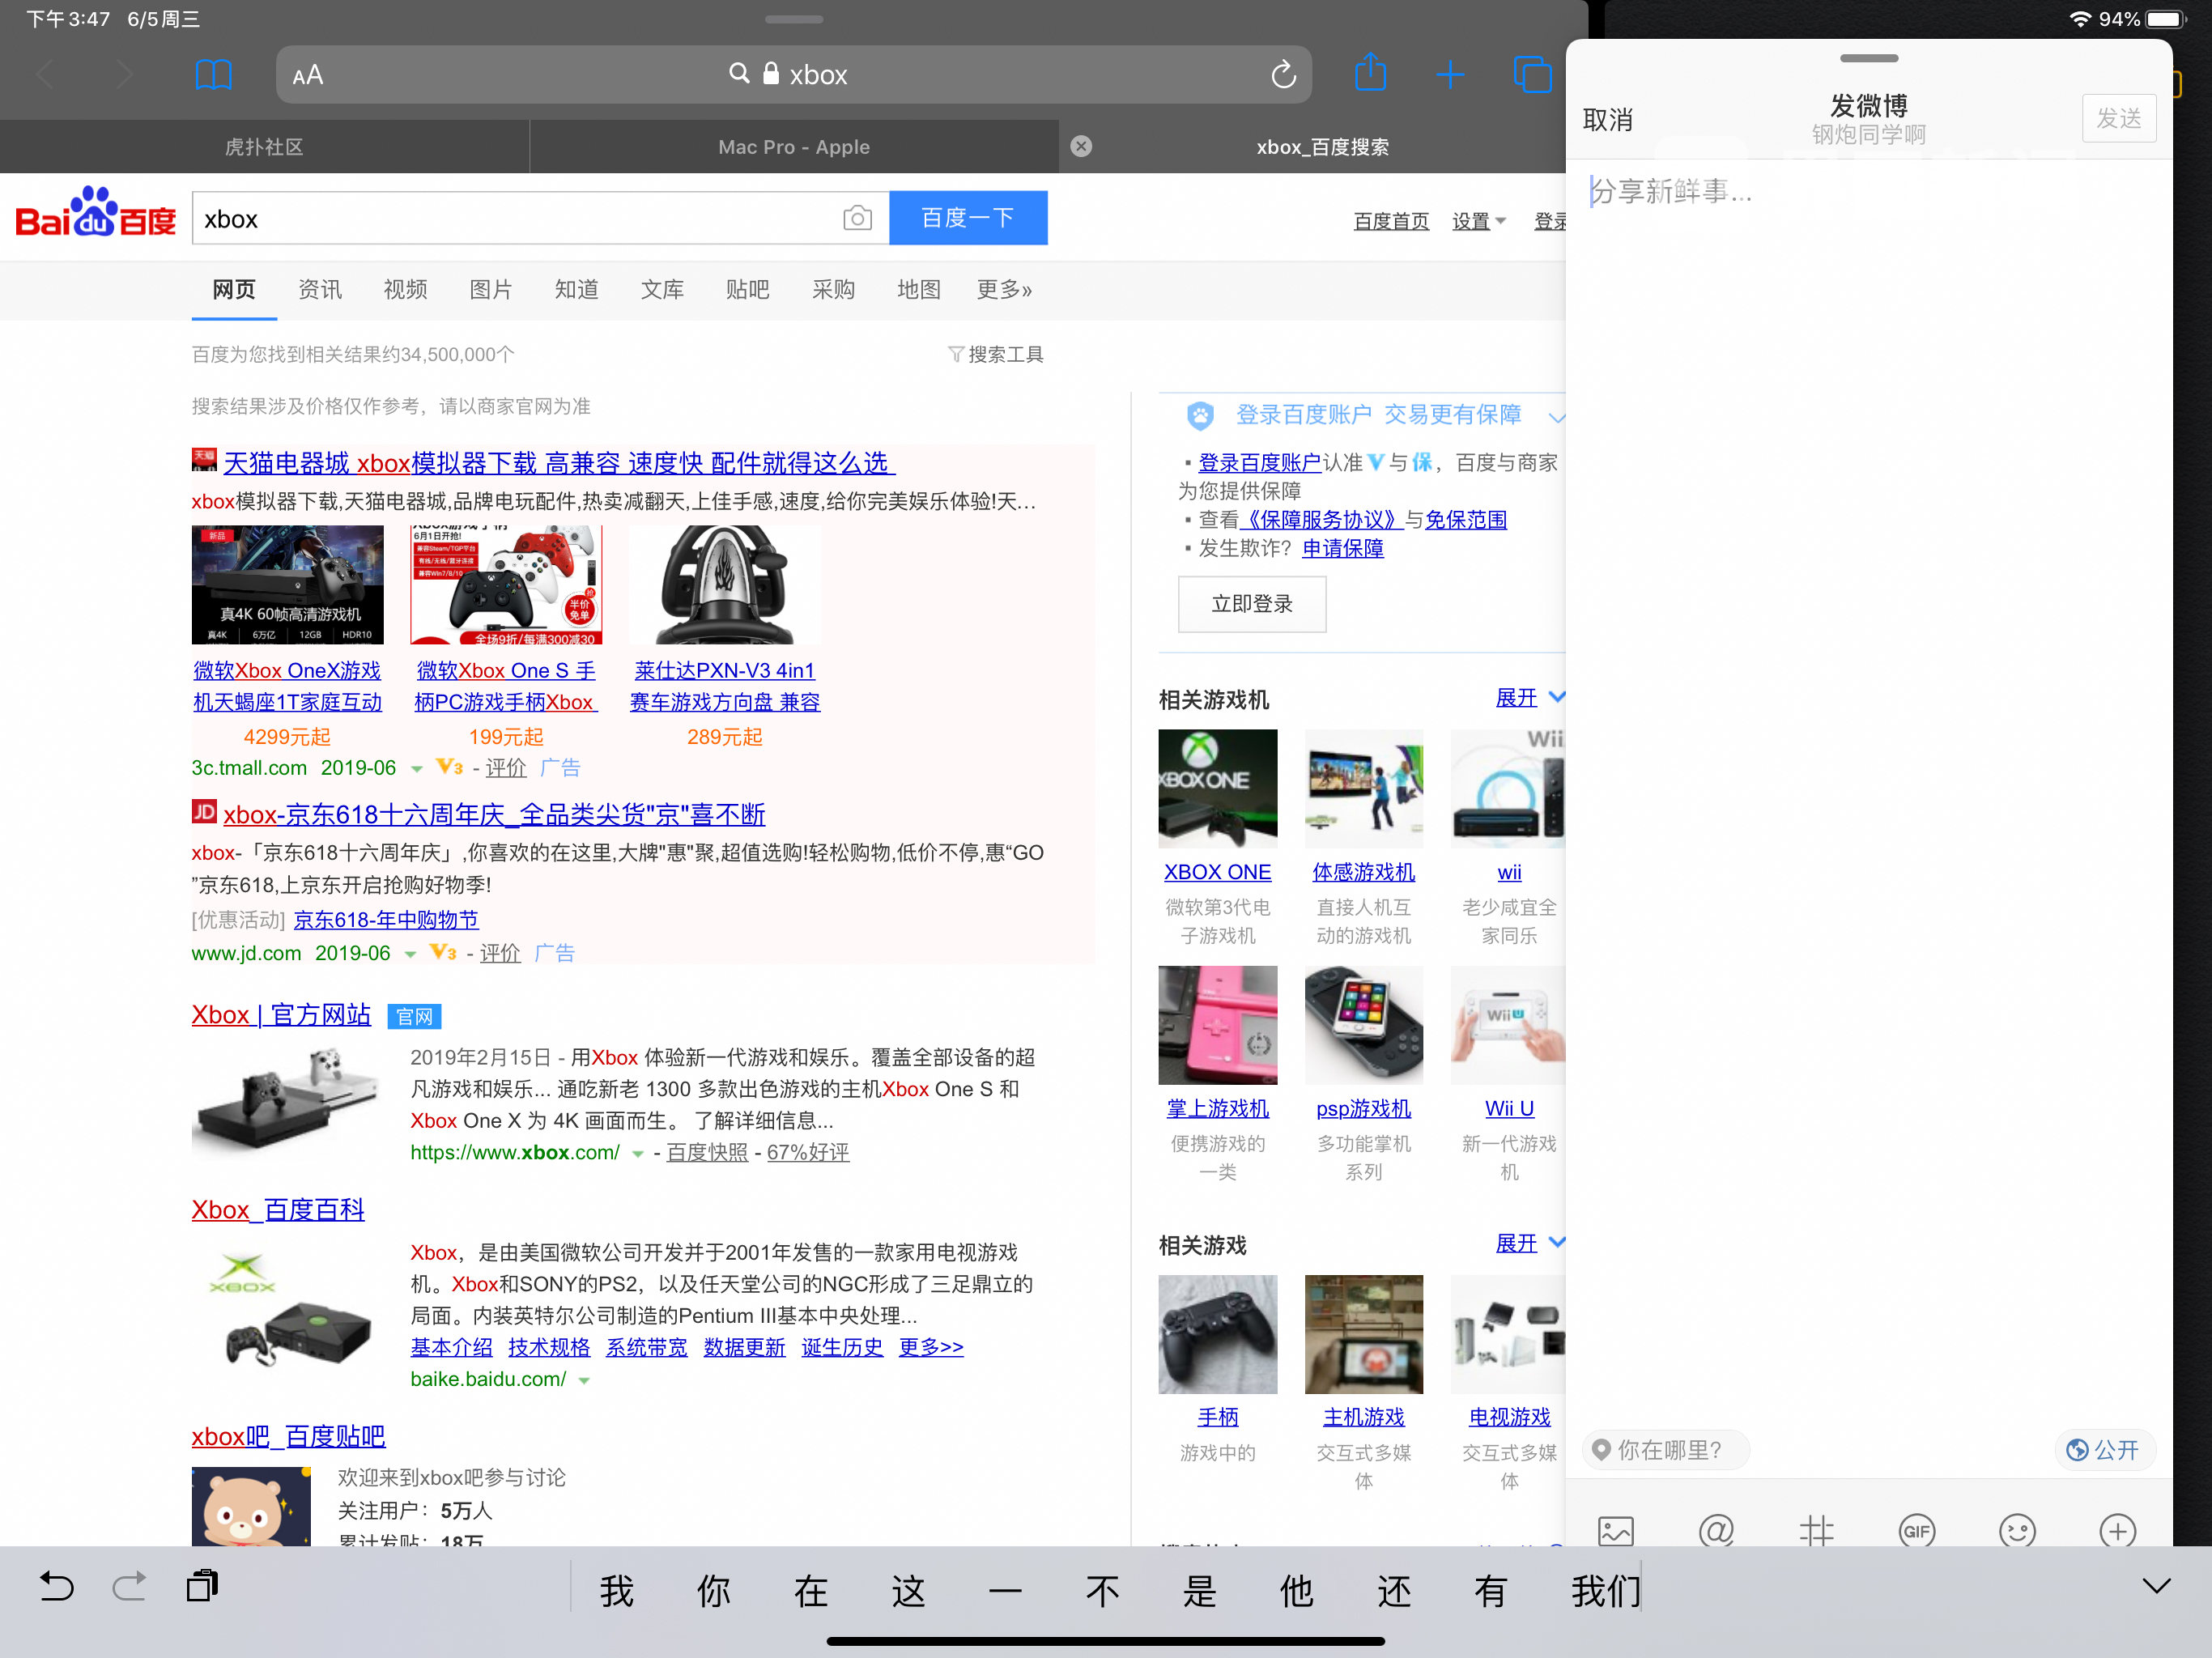Screen dimensions: 2212x1658
Task: Open the GIF picker icon
Action: coord(1916,1530)
